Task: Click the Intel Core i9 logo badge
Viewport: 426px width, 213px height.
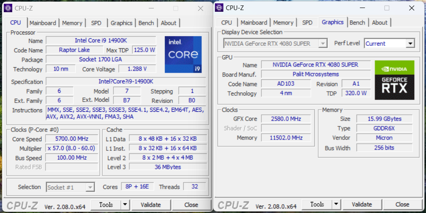Action: [183, 55]
